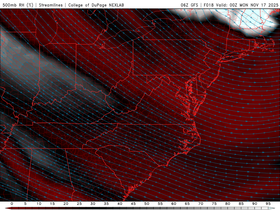Click the 85 value on the color scale
Screen dimensions: 280x210
pyautogui.click(x=241, y=204)
